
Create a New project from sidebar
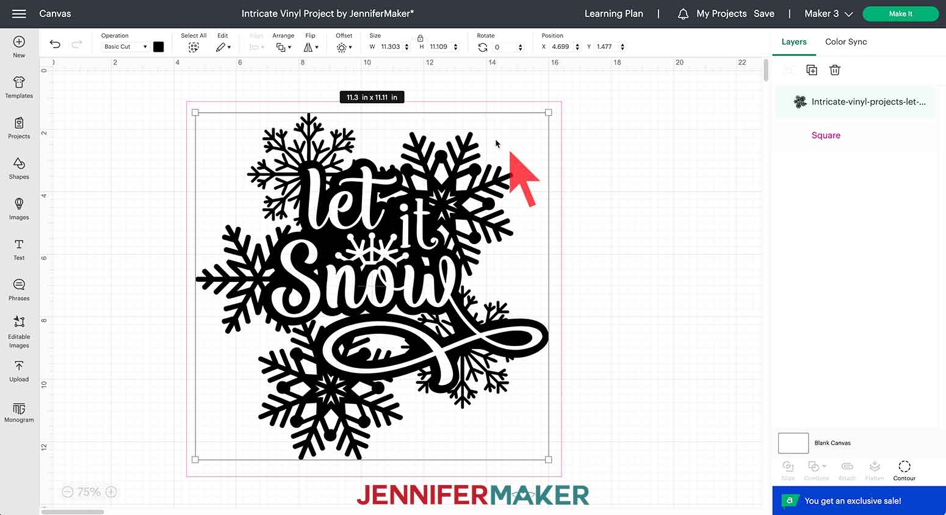(19, 47)
